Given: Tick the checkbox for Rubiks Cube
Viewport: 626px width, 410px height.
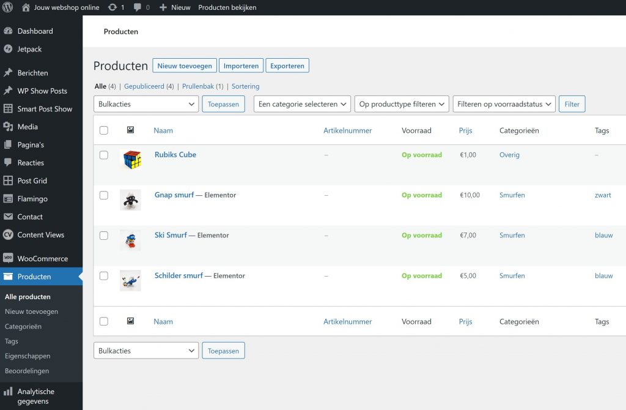Looking at the screenshot, I should coord(104,155).
